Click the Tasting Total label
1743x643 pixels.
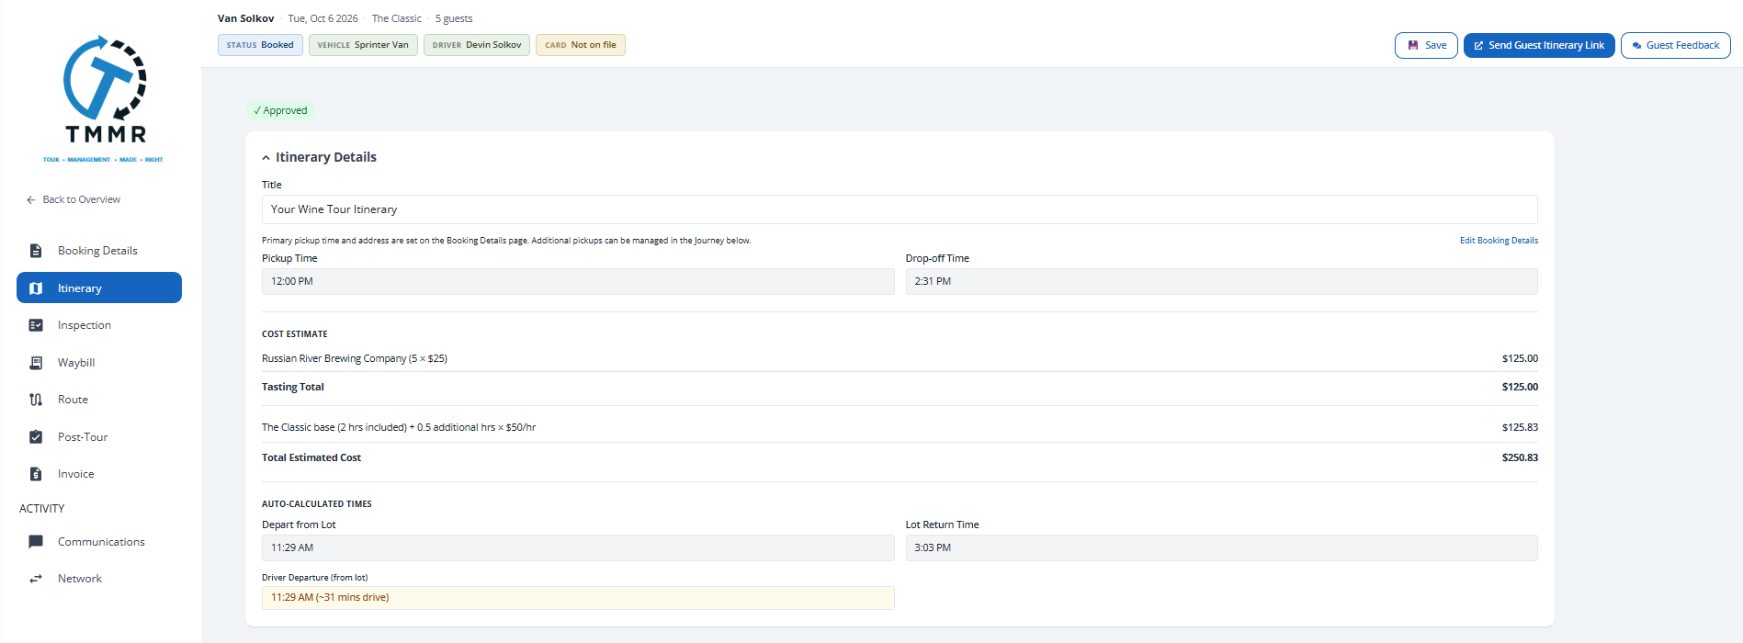click(x=293, y=387)
